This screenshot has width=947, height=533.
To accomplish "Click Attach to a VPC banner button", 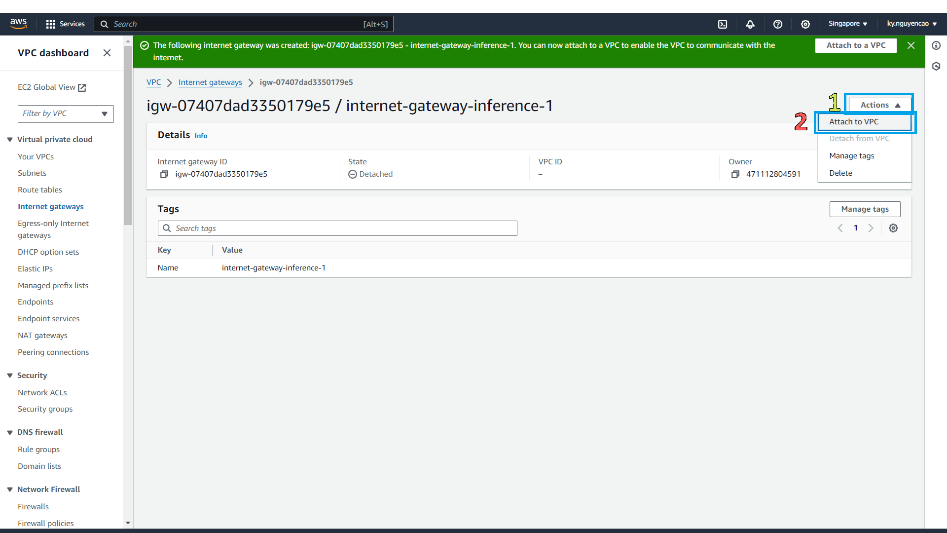I will (856, 45).
